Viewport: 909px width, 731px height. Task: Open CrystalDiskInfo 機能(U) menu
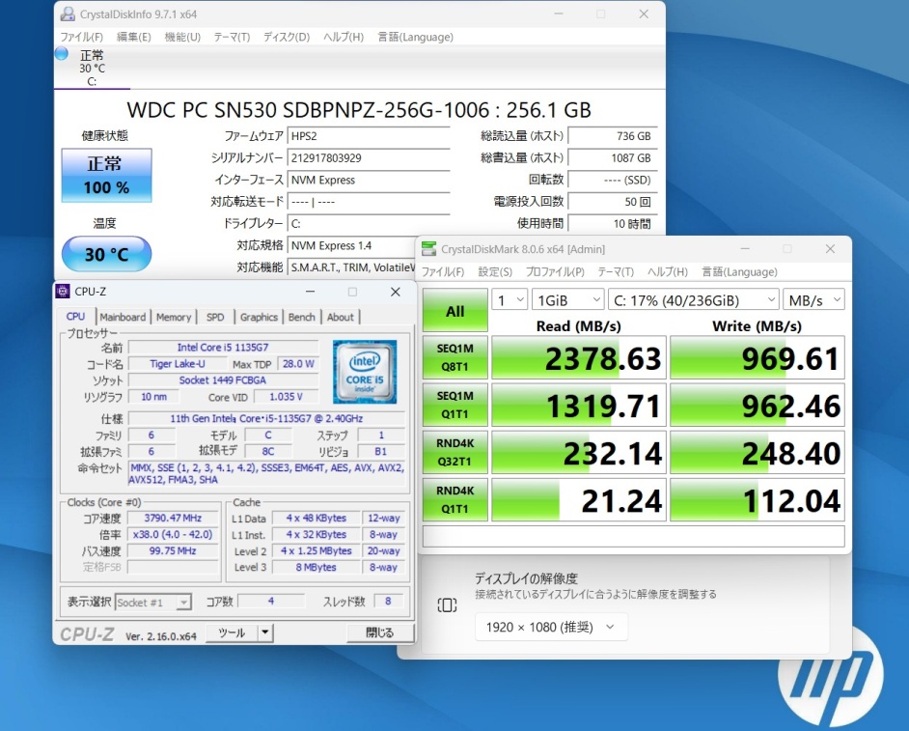click(x=182, y=37)
